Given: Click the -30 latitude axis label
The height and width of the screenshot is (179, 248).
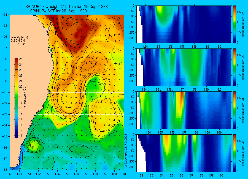Looking at the screenshot, I should 4,81.
